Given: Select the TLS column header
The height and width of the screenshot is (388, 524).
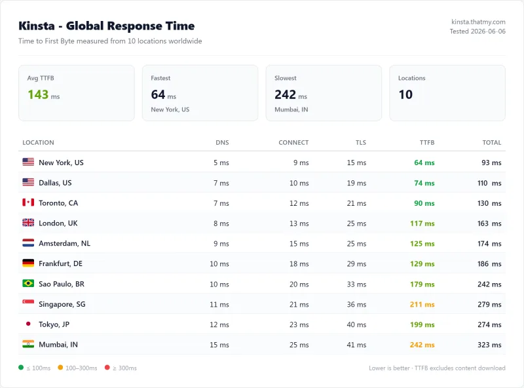Looking at the screenshot, I should [x=361, y=142].
